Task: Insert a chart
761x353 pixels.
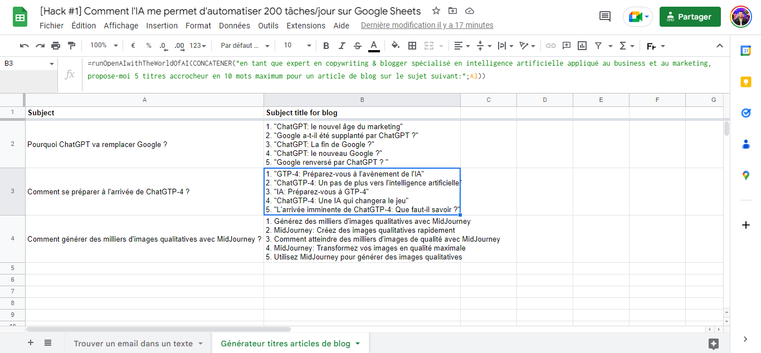Action: (x=582, y=46)
